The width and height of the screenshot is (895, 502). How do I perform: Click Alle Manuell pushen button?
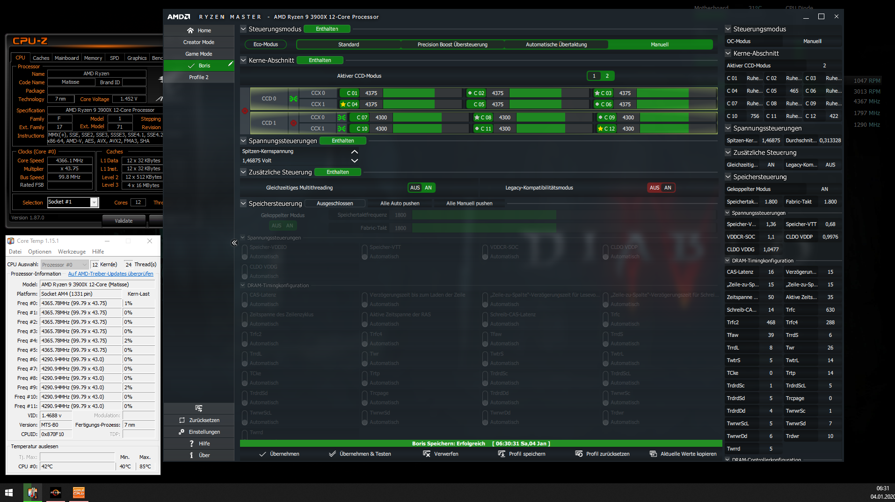click(x=469, y=204)
